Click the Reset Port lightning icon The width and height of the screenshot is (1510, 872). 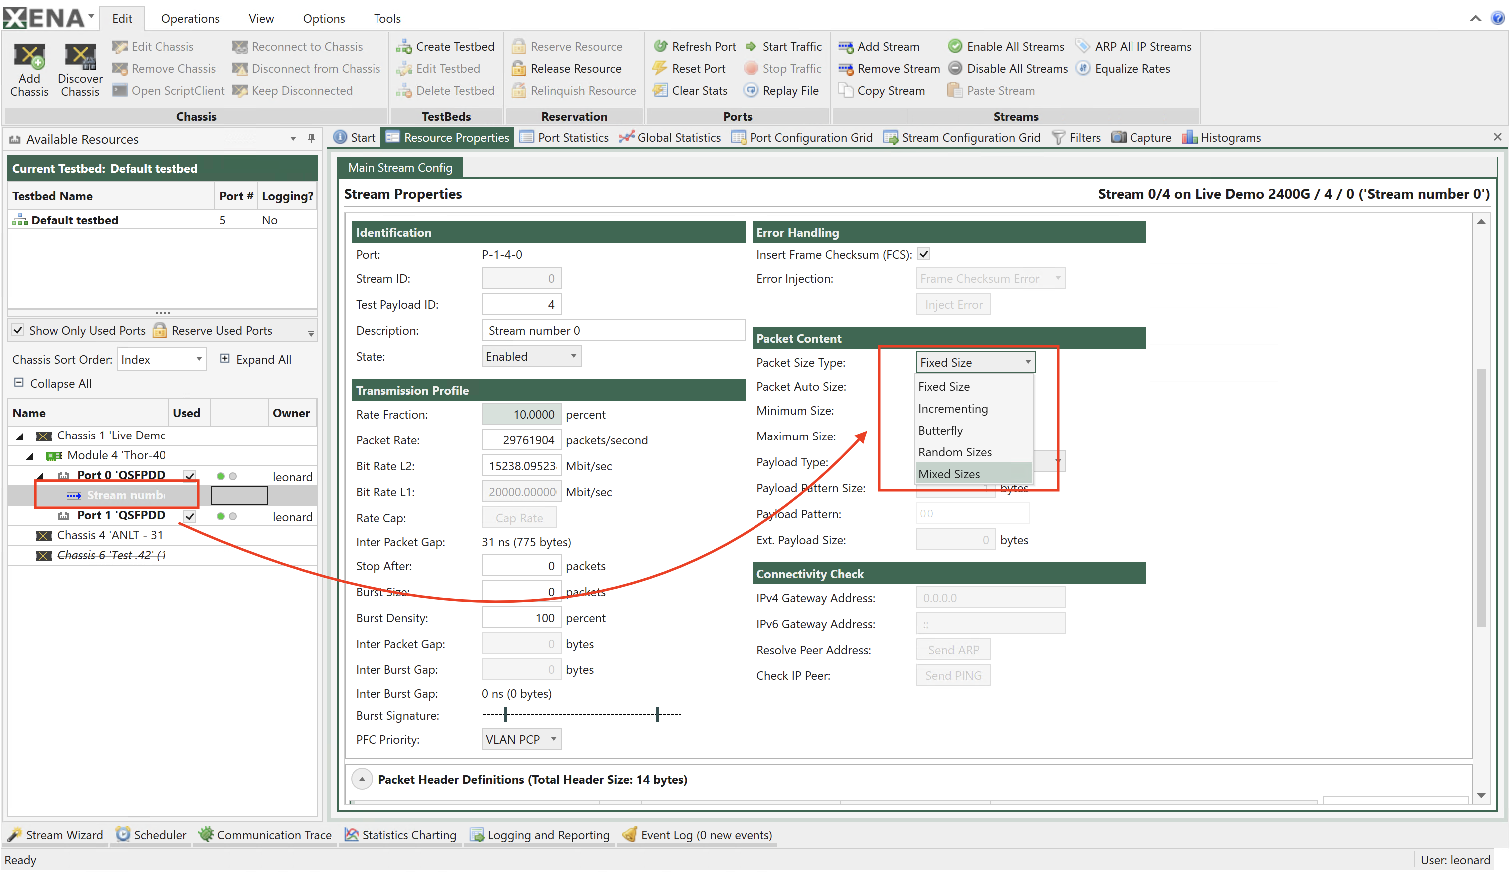(660, 69)
